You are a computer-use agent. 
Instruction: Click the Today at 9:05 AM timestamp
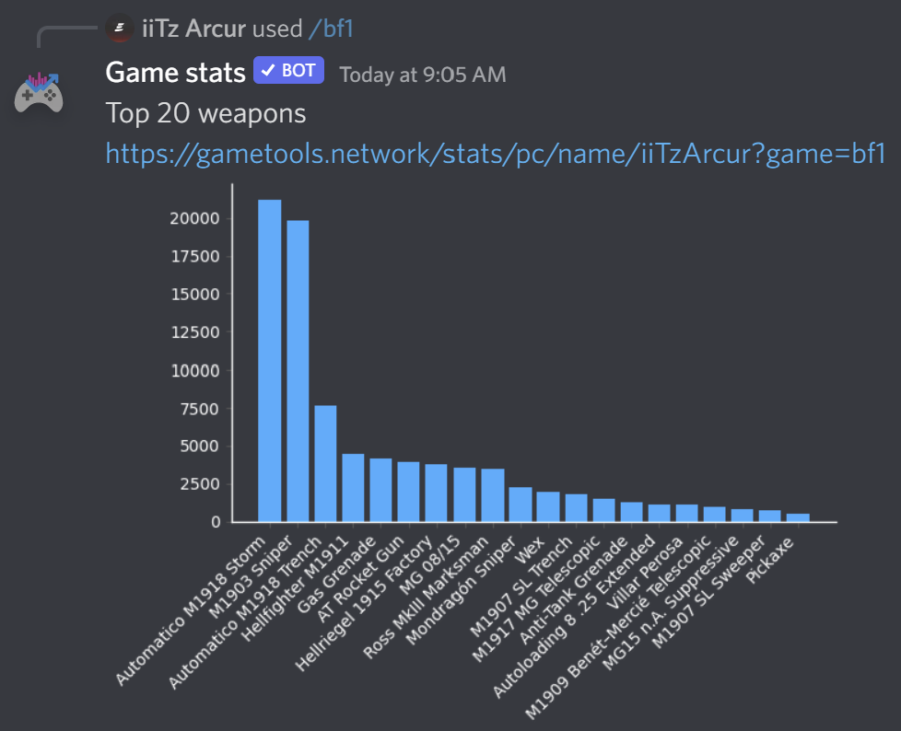coord(423,75)
